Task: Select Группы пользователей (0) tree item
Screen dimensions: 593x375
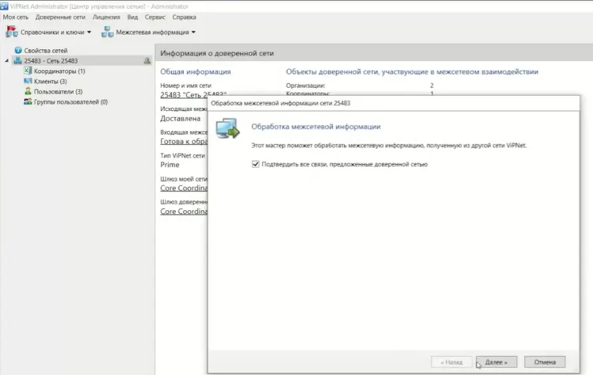Action: point(71,102)
